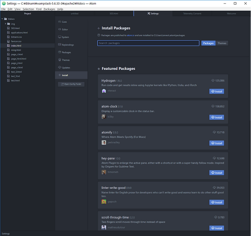Toggle search filter to Themes

pos(222,43)
